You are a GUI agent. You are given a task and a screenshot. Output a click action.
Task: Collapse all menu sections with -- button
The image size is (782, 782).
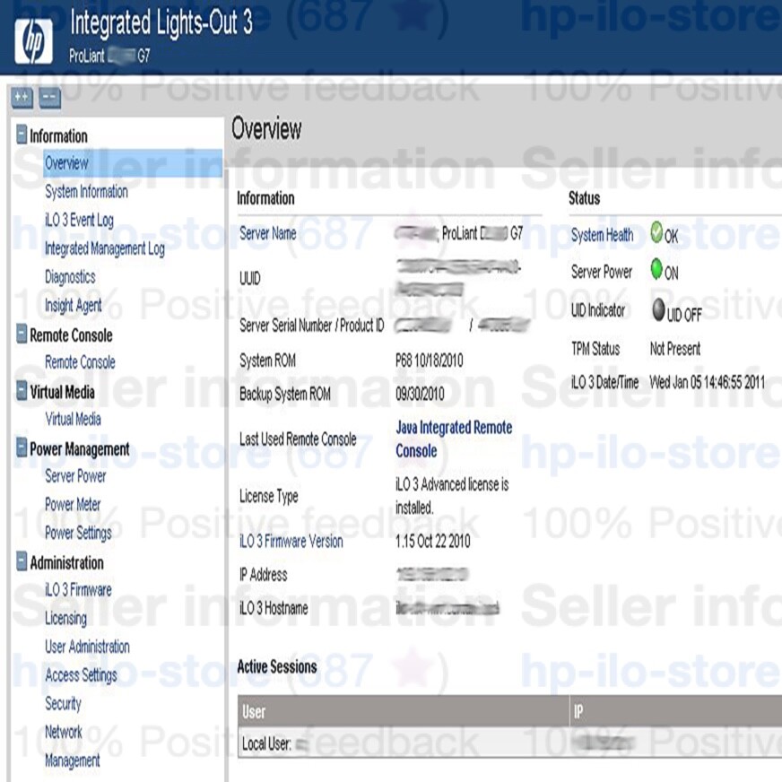pyautogui.click(x=50, y=97)
